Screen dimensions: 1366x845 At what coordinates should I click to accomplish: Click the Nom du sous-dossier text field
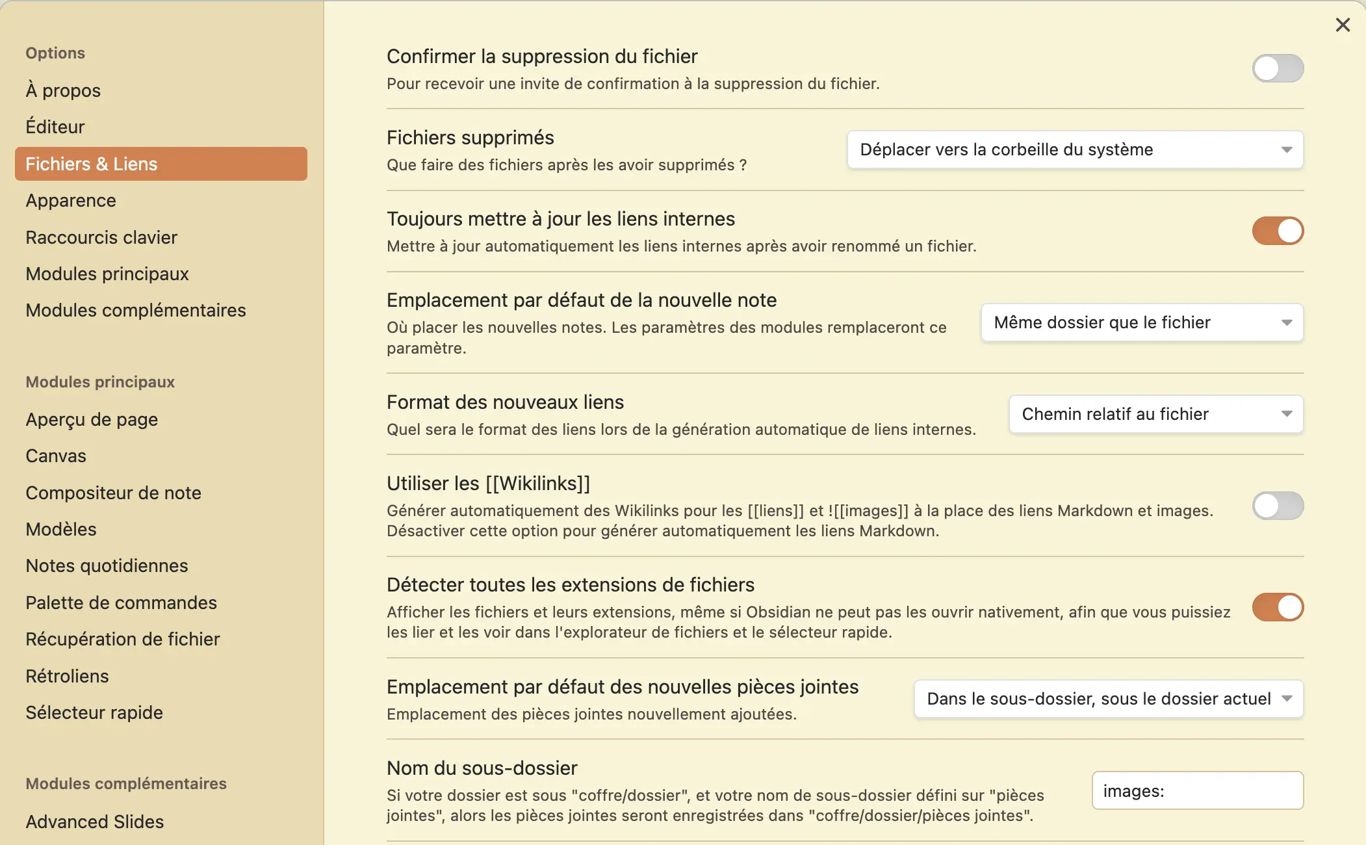[1197, 791]
